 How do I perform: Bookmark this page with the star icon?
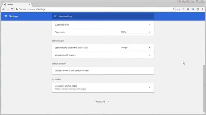click(173, 9)
